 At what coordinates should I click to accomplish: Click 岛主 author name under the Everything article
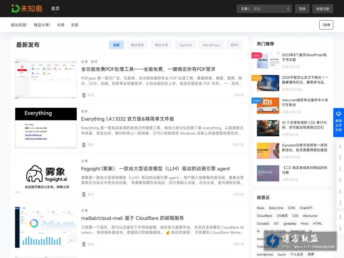tap(91, 145)
